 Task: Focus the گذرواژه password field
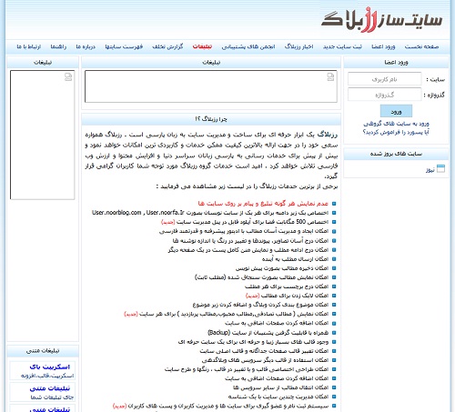click(x=384, y=95)
